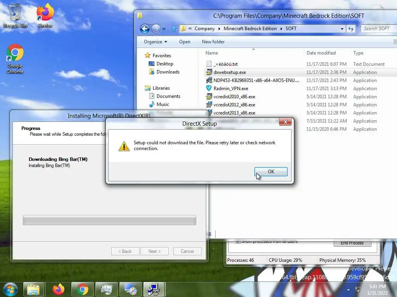Open the Recycle Bin desktop icon
The image size is (397, 297).
[x=15, y=15]
